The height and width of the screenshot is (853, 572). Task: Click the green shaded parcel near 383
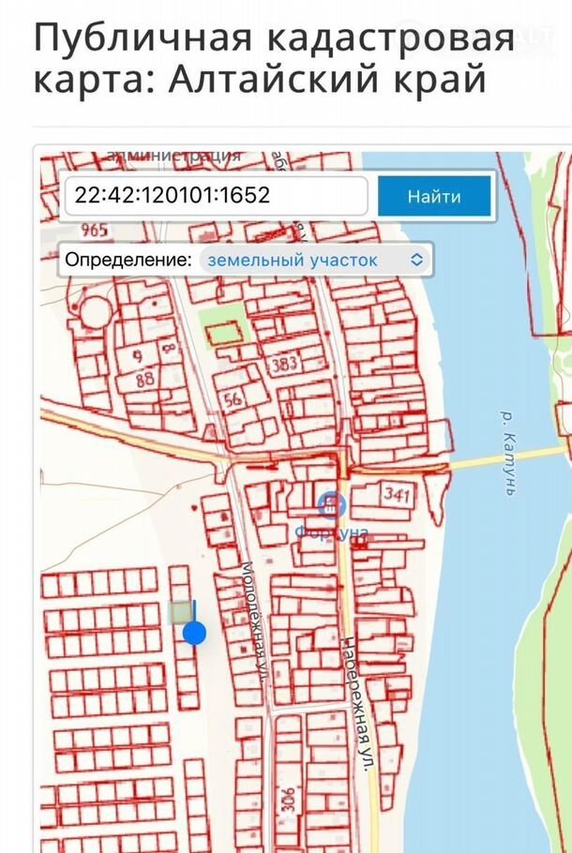point(224,332)
